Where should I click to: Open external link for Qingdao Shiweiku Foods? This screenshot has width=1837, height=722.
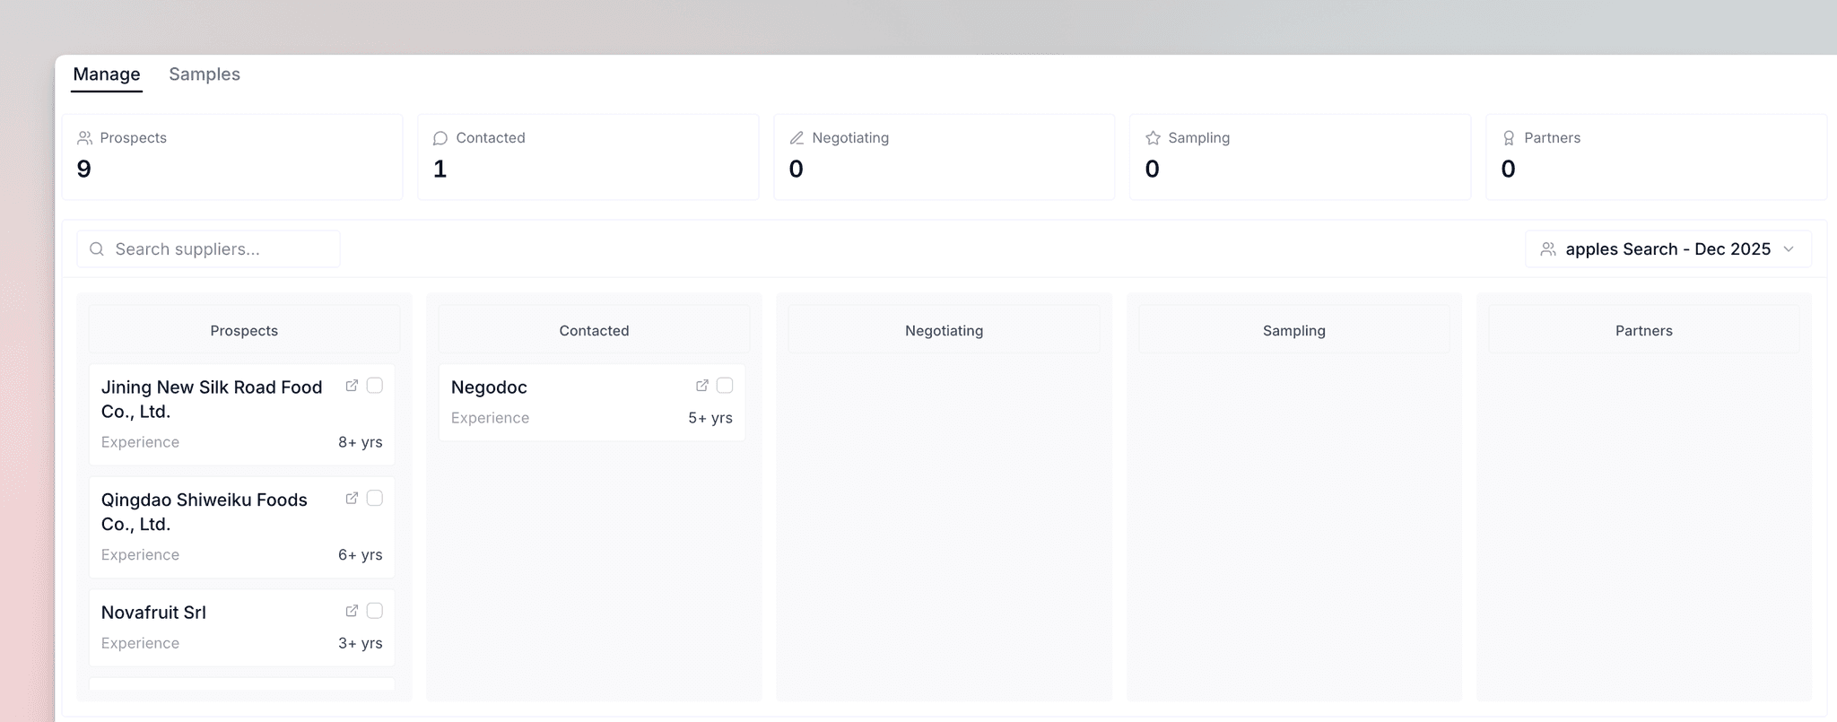tap(352, 499)
